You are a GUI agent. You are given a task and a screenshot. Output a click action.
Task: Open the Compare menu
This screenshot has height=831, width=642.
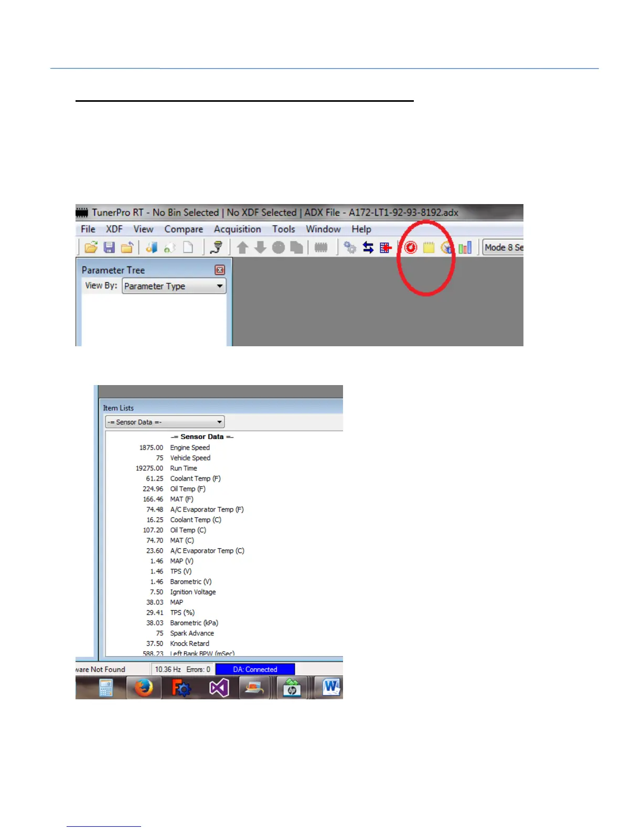click(184, 229)
